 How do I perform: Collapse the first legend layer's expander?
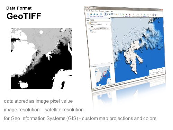pyautogui.click(x=89, y=25)
